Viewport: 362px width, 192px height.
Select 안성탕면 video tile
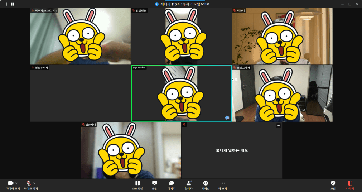pos(181,37)
